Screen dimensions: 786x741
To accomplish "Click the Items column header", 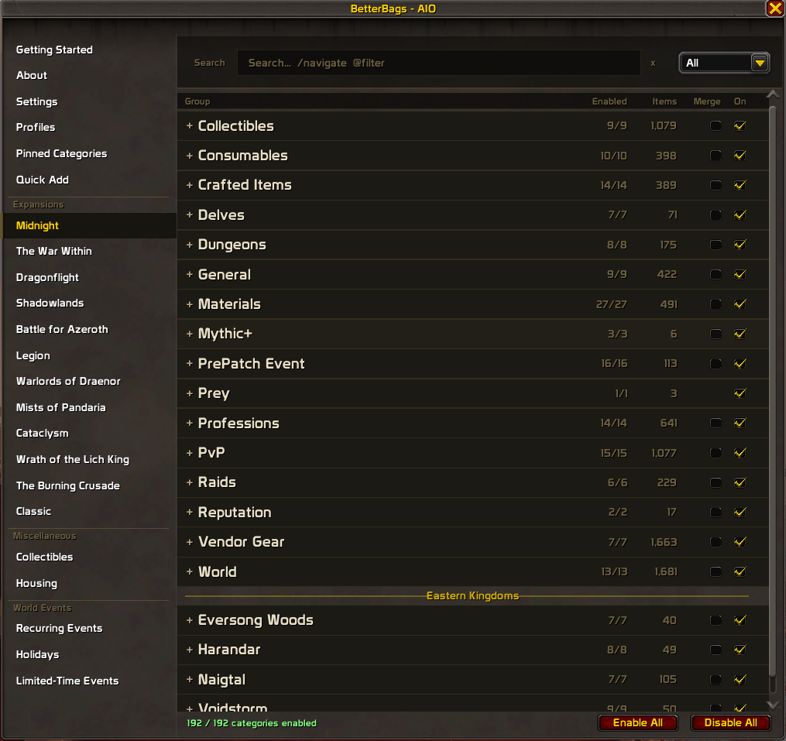I will click(664, 101).
